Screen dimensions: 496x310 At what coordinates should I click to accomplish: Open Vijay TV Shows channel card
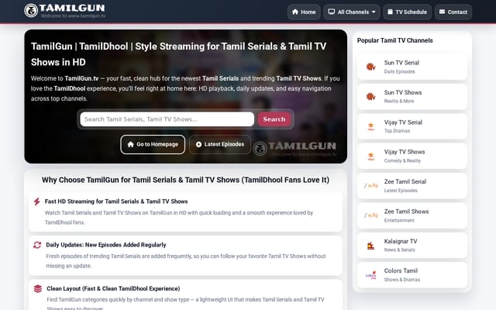coord(412,156)
